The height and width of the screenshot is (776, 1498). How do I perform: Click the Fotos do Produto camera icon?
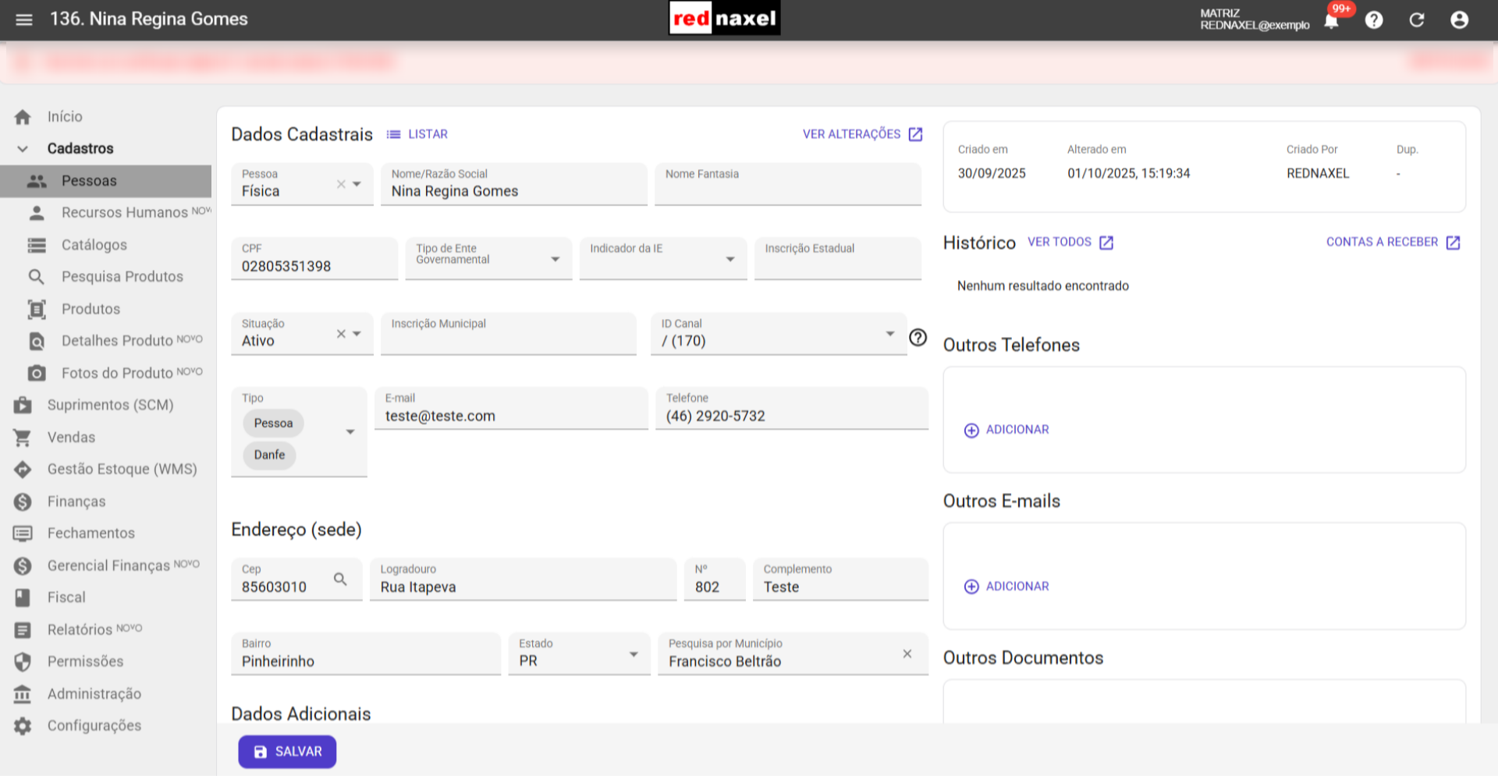[37, 373]
